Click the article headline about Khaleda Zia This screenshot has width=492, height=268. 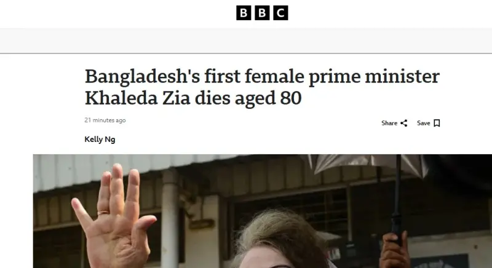pyautogui.click(x=262, y=87)
